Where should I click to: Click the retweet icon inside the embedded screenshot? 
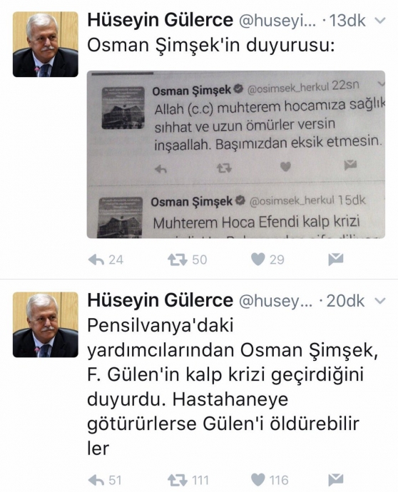224,168
